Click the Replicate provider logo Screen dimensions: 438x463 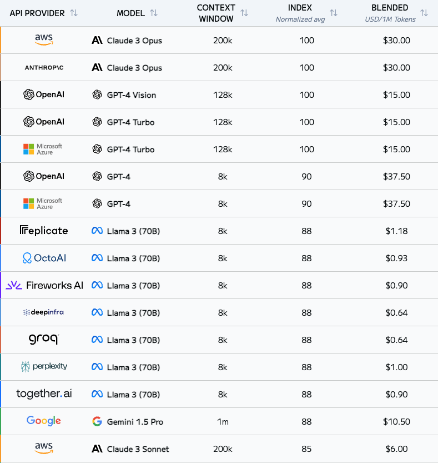(44, 231)
